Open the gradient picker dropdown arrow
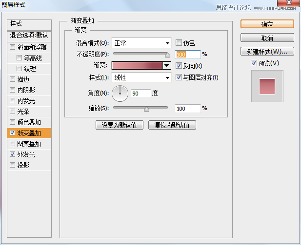 [167, 66]
